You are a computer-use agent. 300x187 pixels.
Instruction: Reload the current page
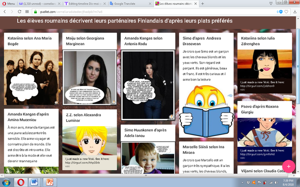point(20,12)
